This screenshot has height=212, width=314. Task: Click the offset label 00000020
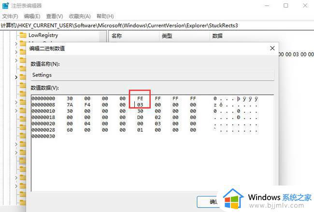pos(43,124)
